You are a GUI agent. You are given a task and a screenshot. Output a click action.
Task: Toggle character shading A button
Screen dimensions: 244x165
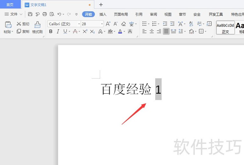[130, 31]
